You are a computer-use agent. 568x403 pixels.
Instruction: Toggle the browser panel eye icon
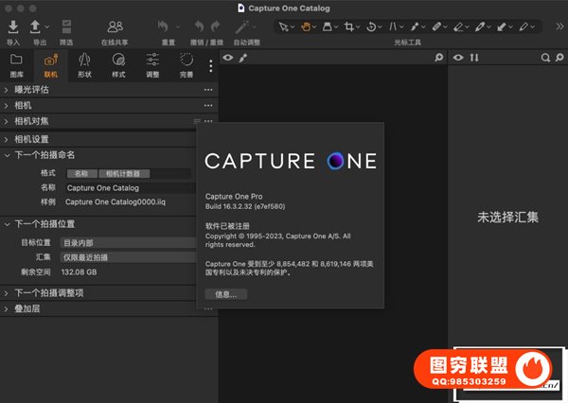[458, 58]
